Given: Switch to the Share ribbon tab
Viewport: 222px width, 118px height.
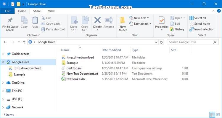Looking at the screenshot, I should point(37,11).
